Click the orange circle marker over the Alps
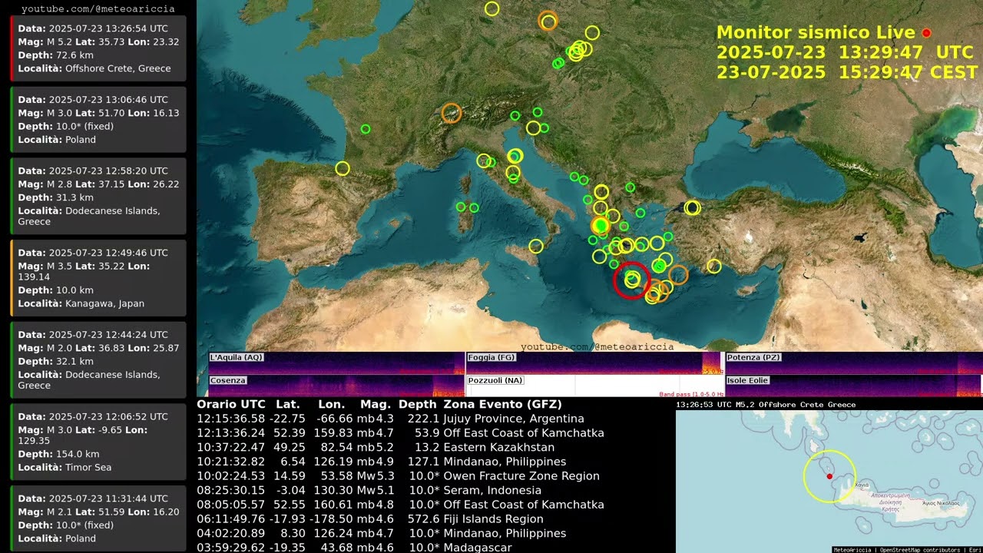The width and height of the screenshot is (983, 553). 451,114
